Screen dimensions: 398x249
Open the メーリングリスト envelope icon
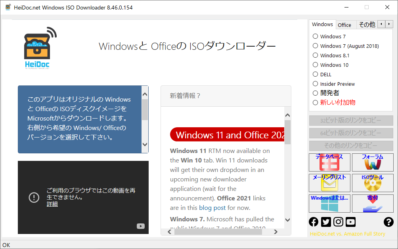click(x=329, y=183)
